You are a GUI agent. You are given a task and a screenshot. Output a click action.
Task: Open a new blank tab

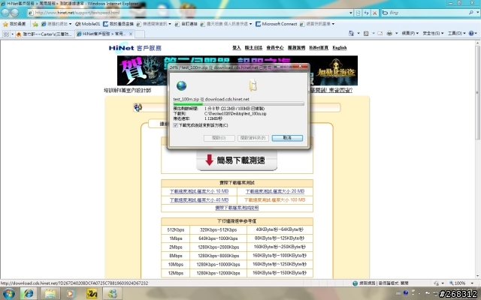(x=140, y=34)
